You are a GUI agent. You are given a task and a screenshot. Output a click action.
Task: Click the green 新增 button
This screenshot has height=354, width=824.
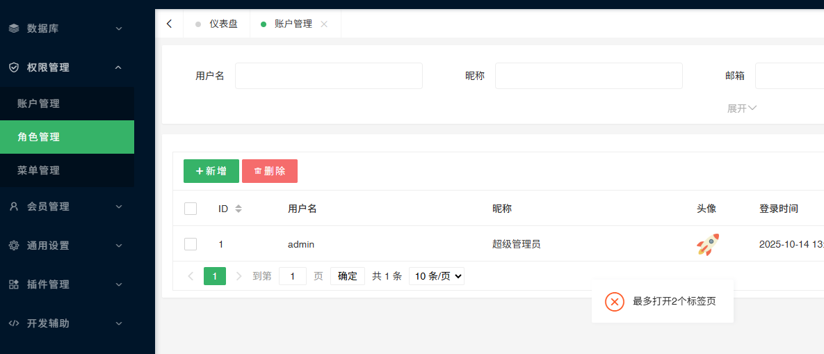point(211,171)
